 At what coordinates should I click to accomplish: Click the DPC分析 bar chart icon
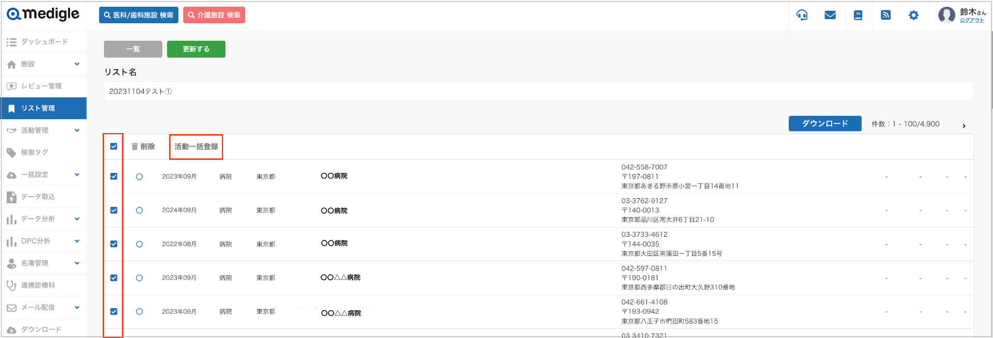pyautogui.click(x=11, y=242)
